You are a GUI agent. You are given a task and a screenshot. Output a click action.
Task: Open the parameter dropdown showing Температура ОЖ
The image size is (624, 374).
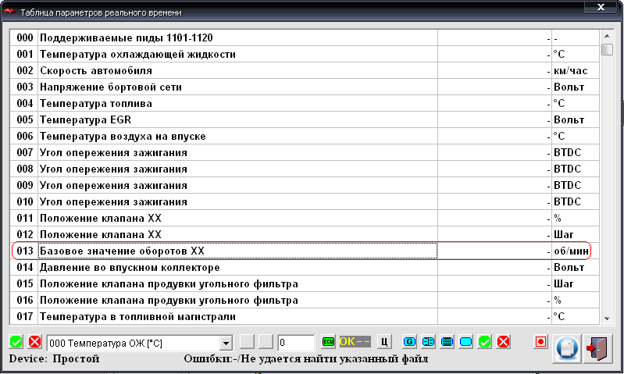click(x=139, y=343)
